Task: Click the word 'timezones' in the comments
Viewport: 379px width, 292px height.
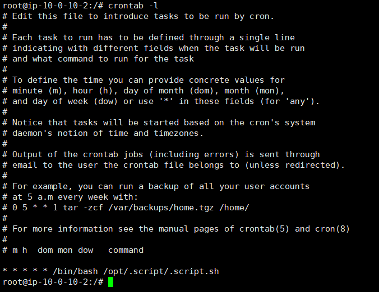Action: click(x=176, y=133)
